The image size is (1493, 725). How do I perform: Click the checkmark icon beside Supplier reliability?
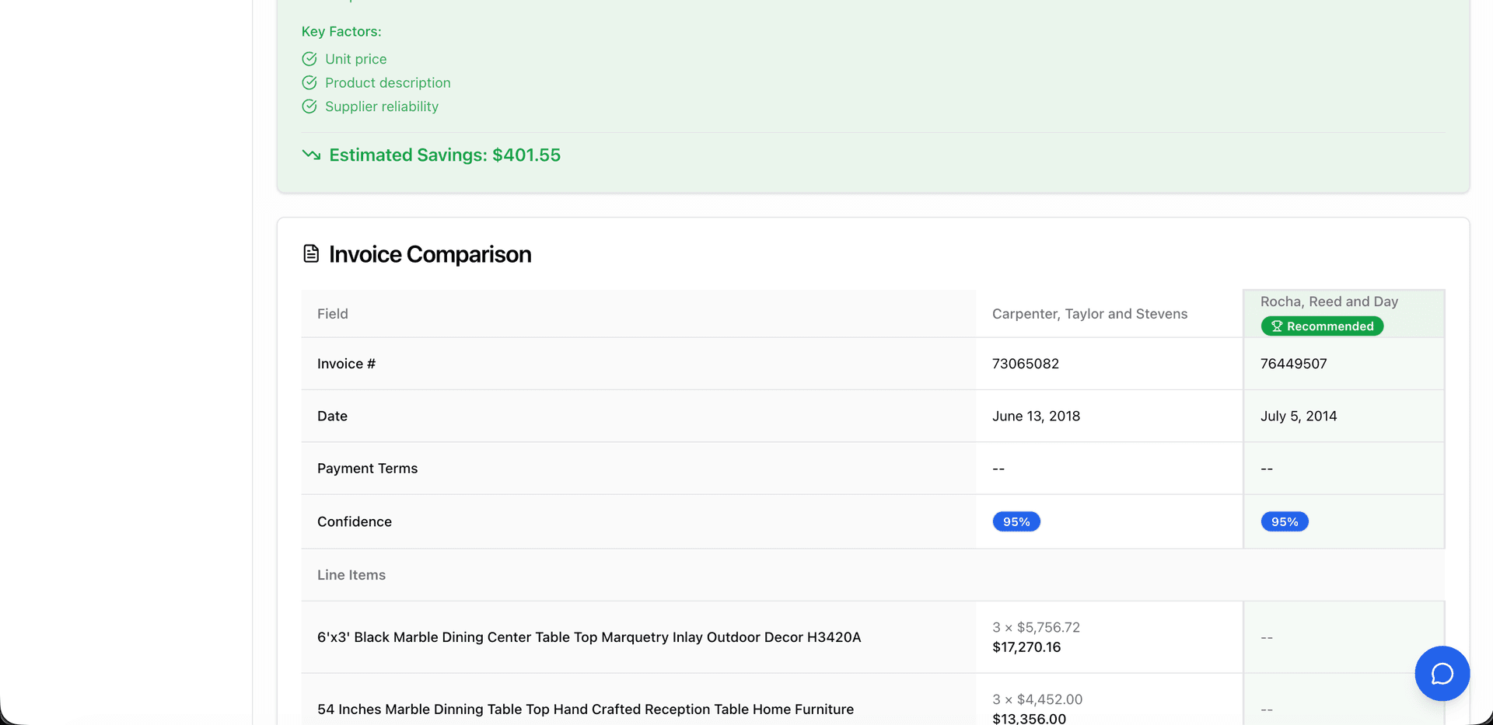tap(309, 106)
